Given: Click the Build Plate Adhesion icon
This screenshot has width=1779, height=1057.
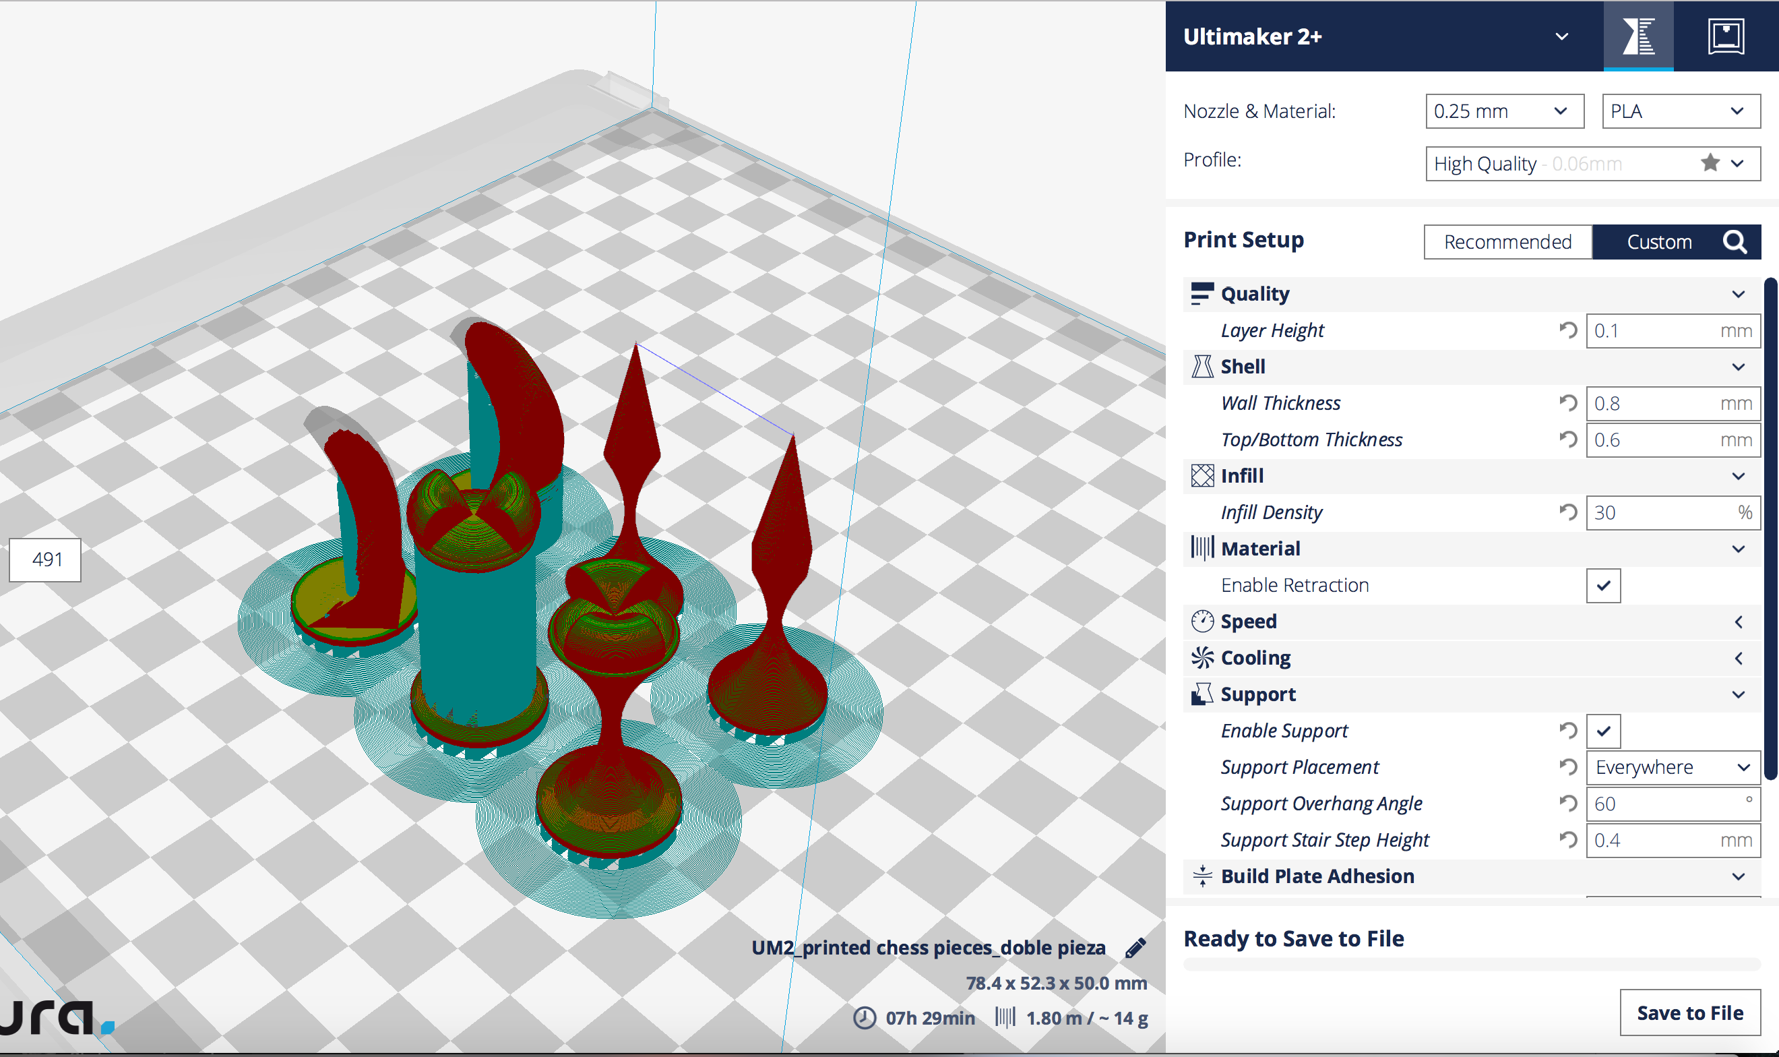Looking at the screenshot, I should point(1201,876).
